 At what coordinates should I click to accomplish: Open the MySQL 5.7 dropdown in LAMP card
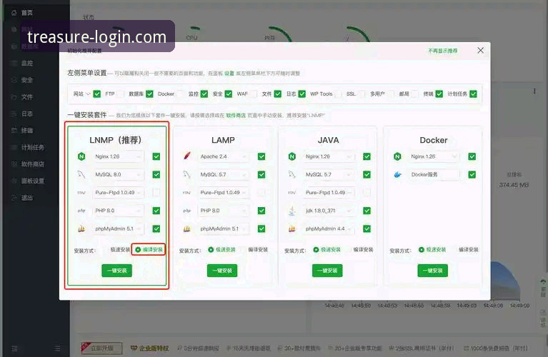[x=223, y=174]
